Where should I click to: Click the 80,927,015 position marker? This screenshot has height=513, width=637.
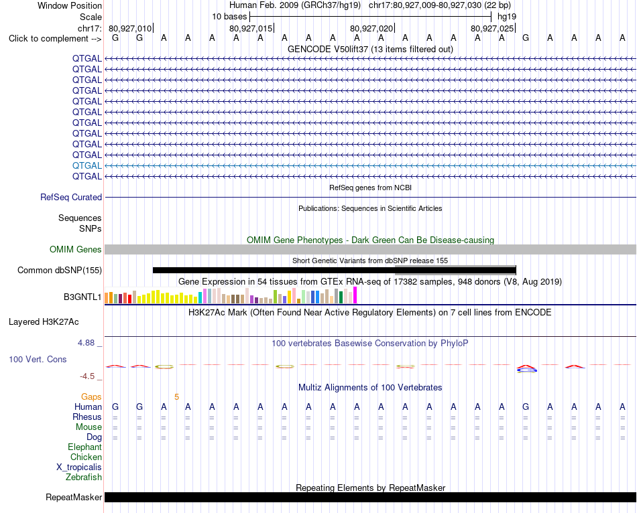click(x=251, y=28)
